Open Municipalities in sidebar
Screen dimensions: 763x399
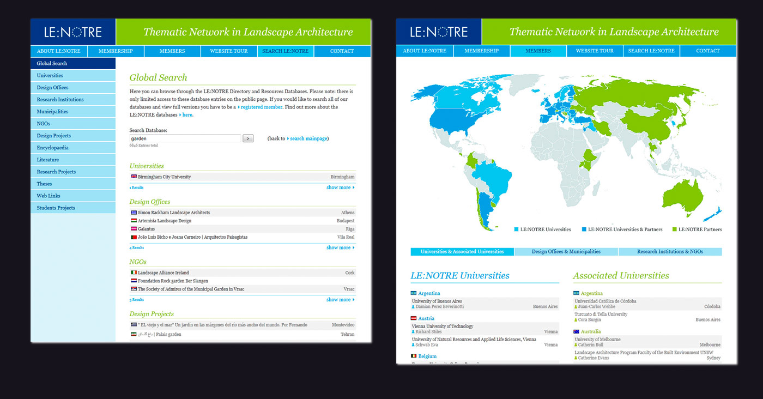coord(73,112)
